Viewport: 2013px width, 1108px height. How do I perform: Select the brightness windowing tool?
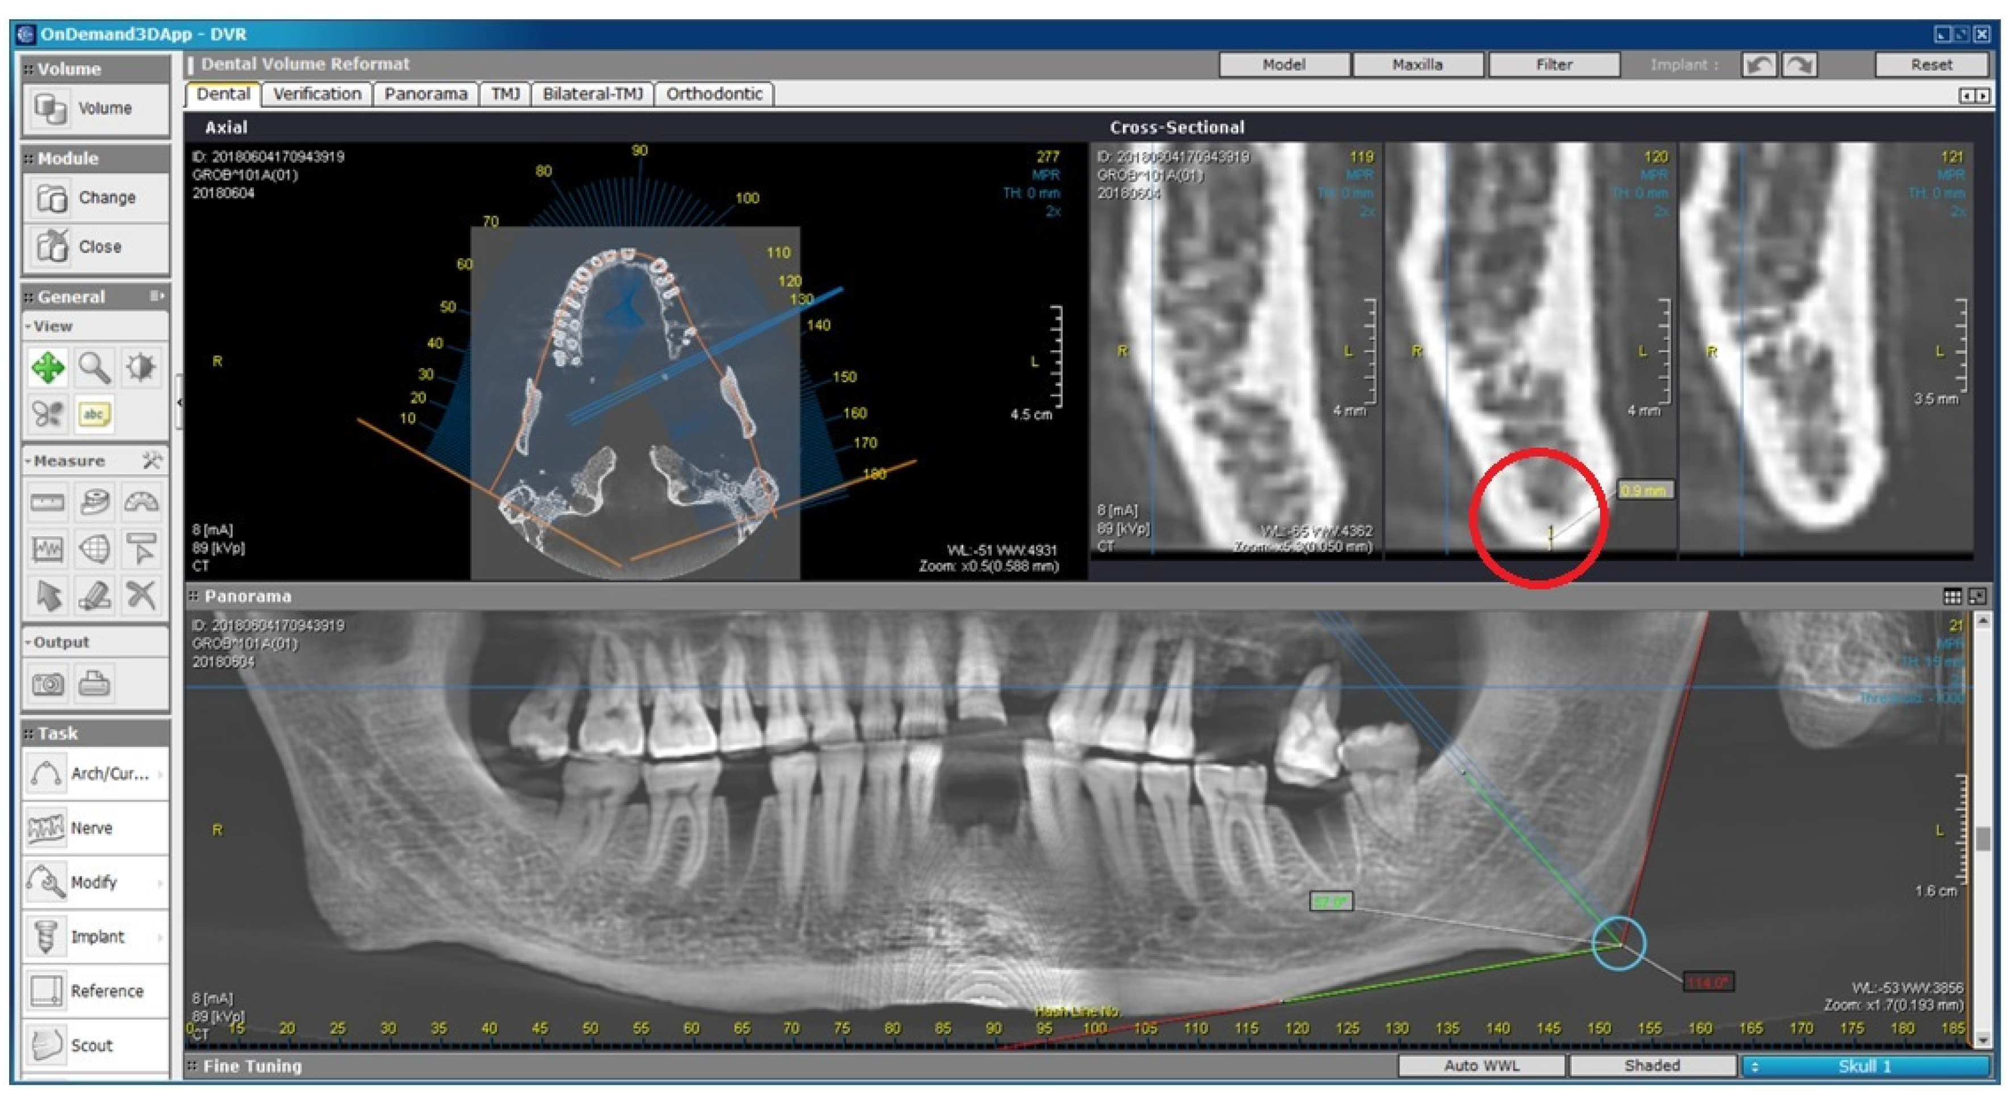[141, 367]
